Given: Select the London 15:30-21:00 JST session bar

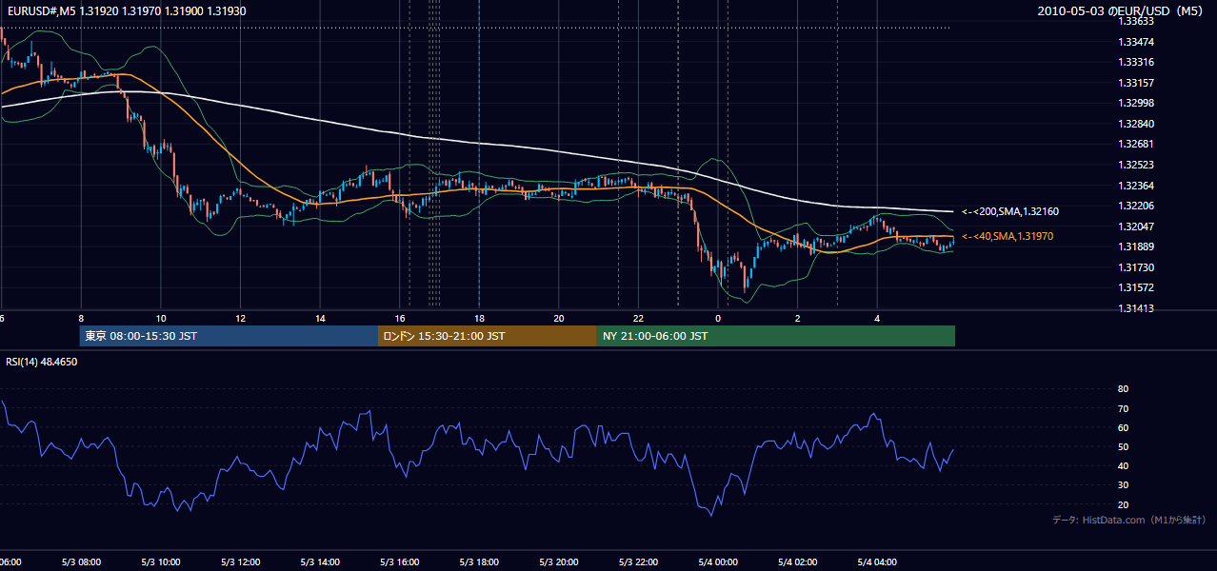Looking at the screenshot, I should click(488, 336).
